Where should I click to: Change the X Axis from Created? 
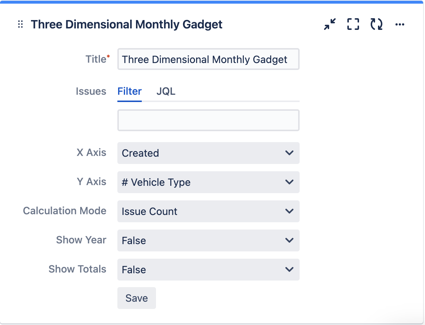click(208, 153)
